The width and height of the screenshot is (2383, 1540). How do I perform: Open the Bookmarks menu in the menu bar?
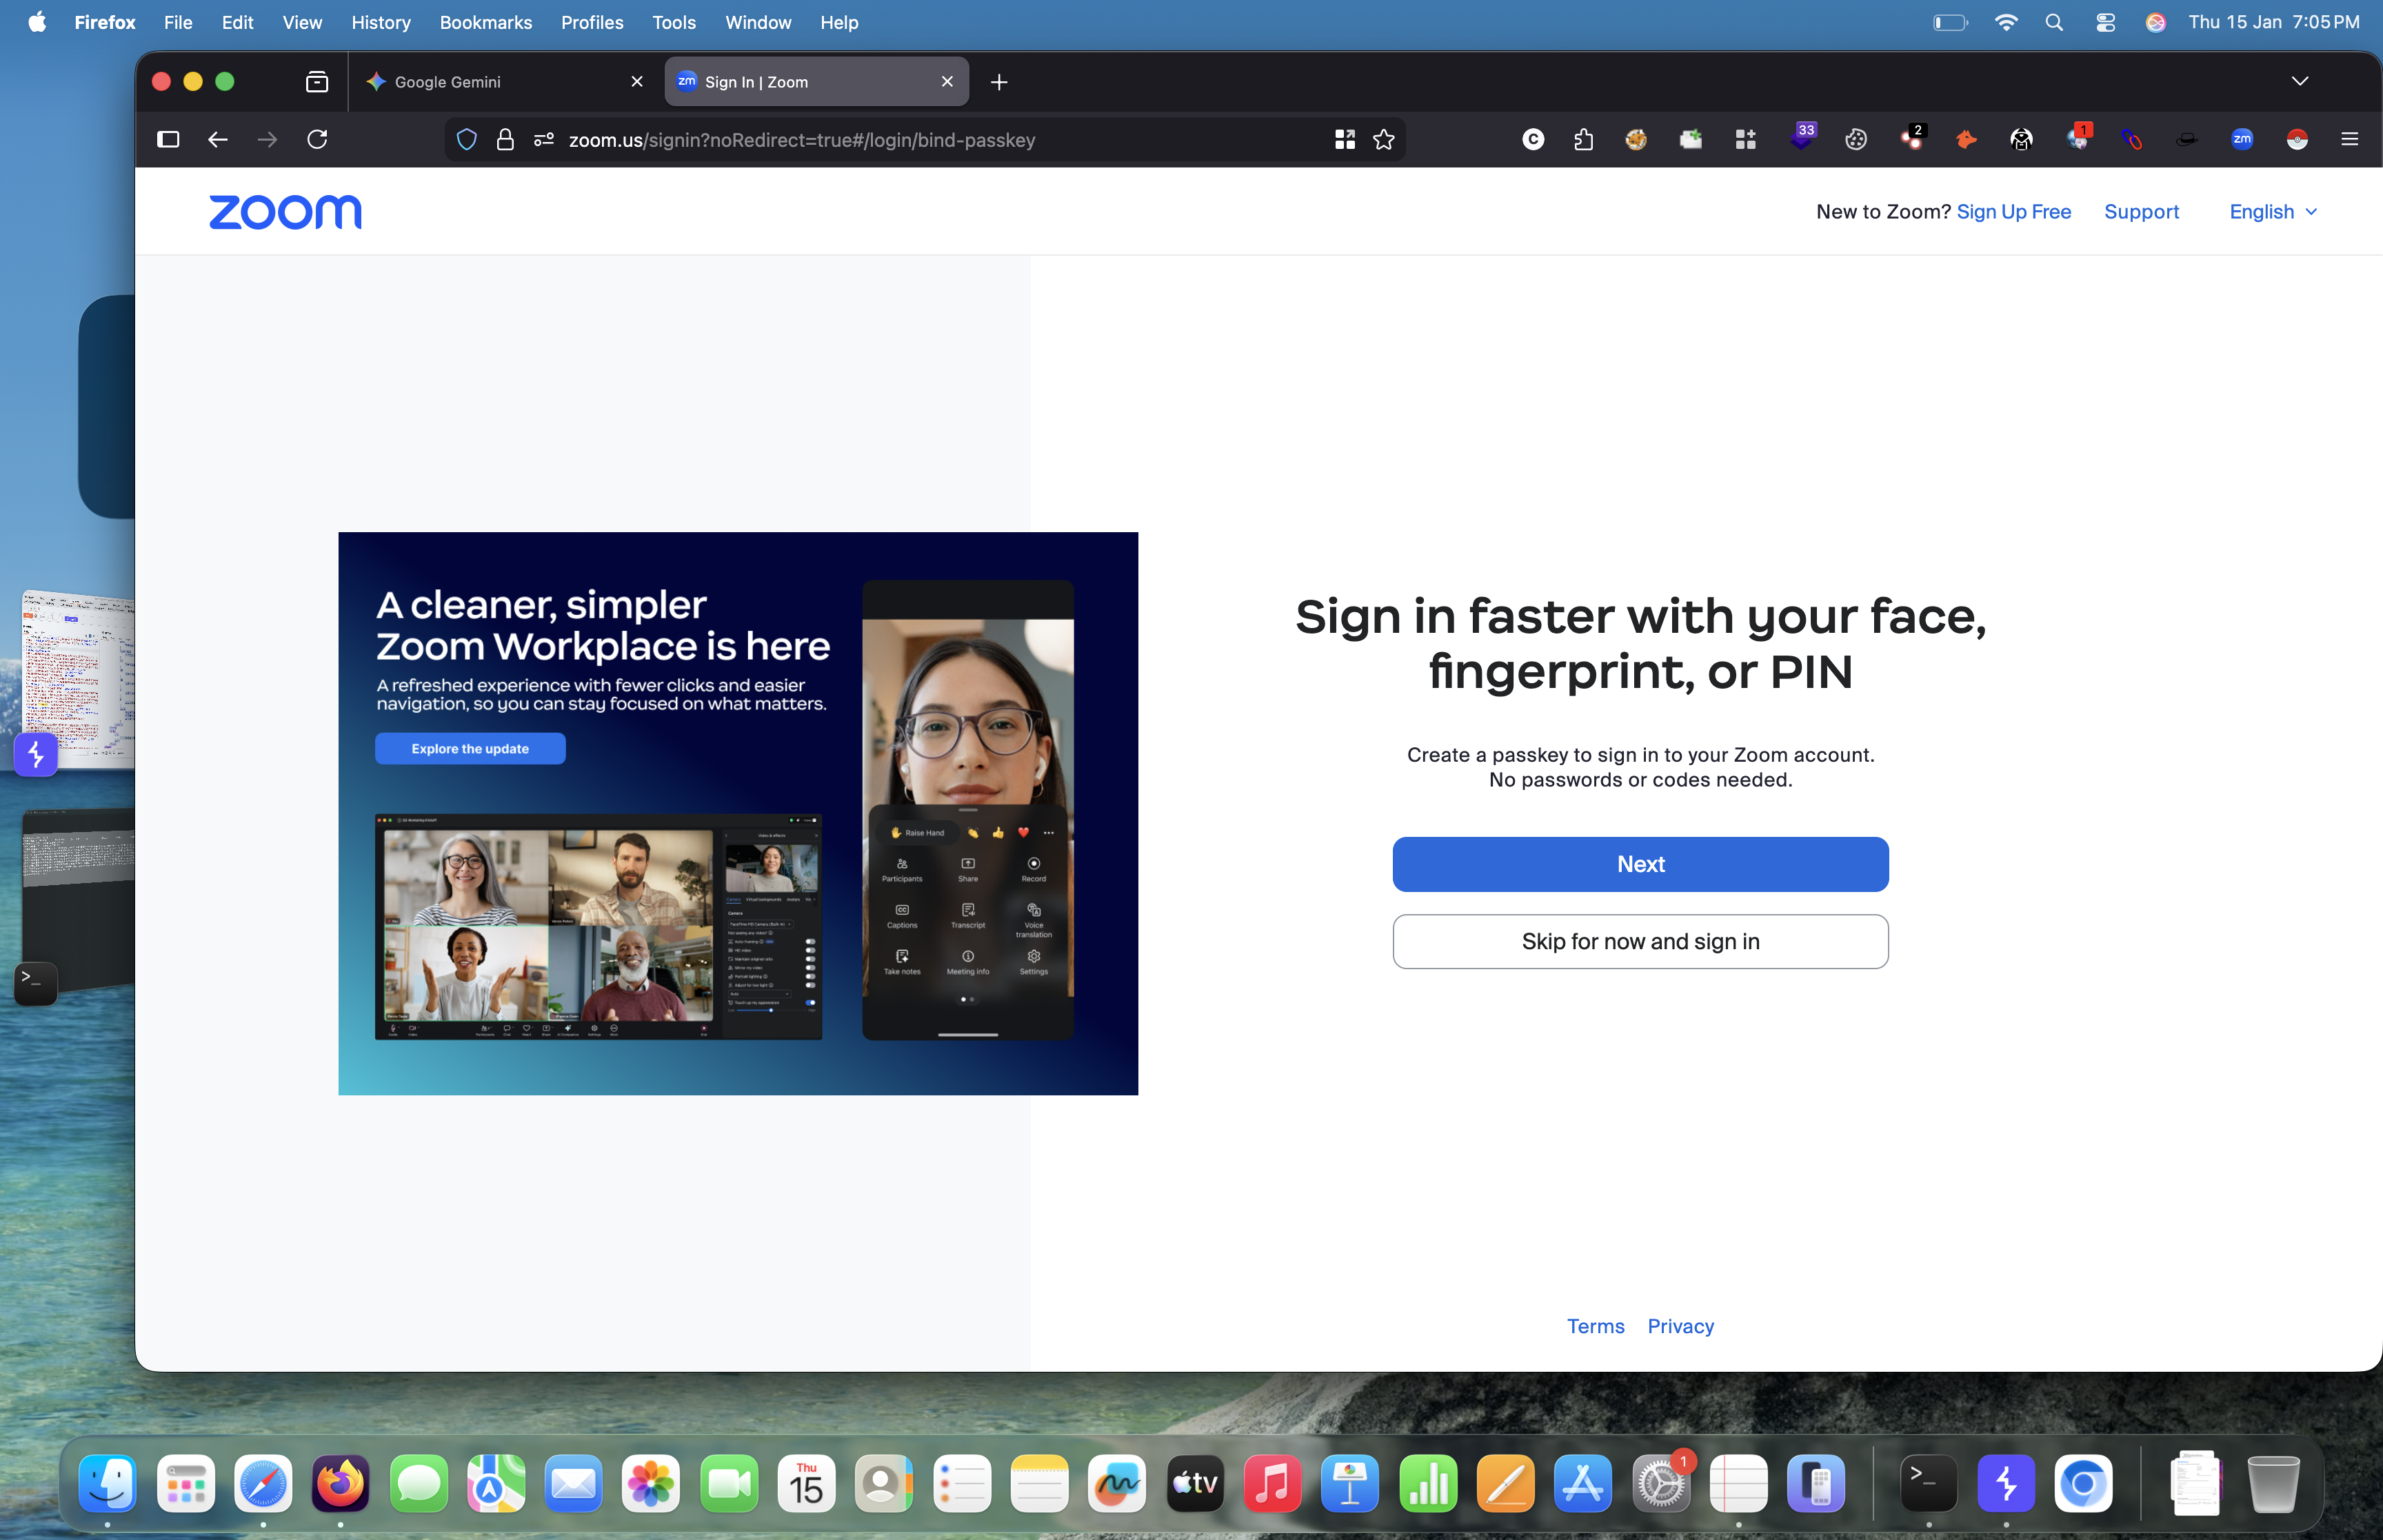pyautogui.click(x=485, y=22)
